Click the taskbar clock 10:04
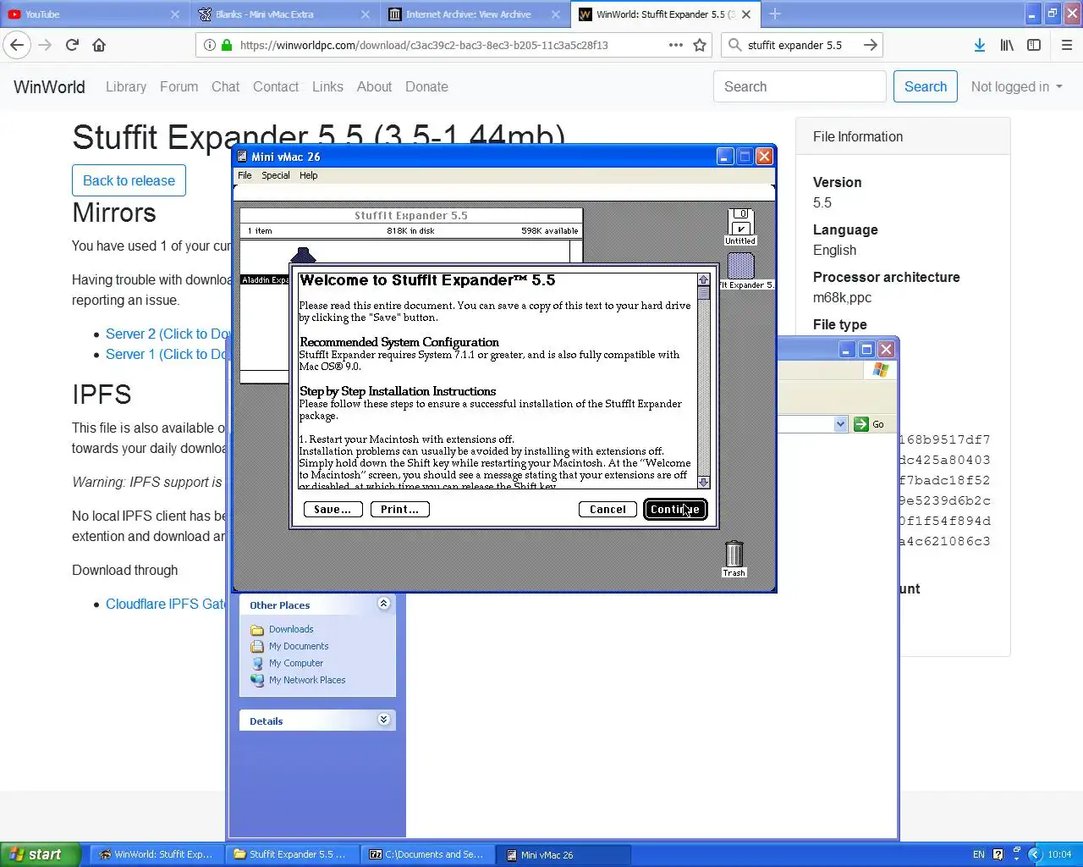Image resolution: width=1083 pixels, height=867 pixels. point(1059,854)
